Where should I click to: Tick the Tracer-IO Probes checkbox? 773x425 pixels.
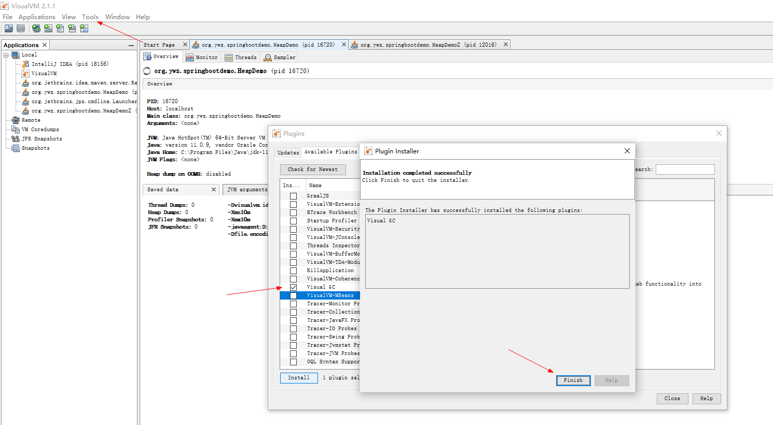[293, 329]
